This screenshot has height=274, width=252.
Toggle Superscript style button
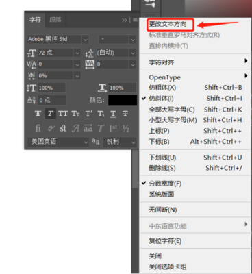88,114
